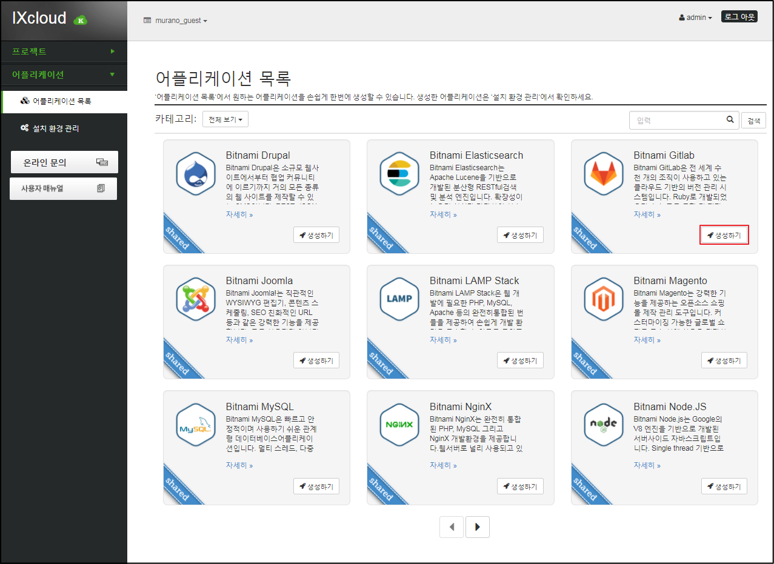Click the 온라인 문의 button
774x564 pixels.
tap(64, 162)
